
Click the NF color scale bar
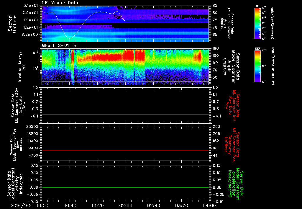coord(257,23)
